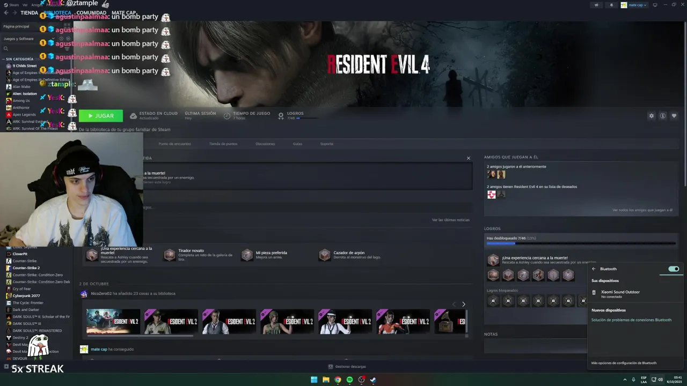Viewport: 687px width, 386px height.
Task: Open download manager icon at bottom
Action: click(x=331, y=367)
